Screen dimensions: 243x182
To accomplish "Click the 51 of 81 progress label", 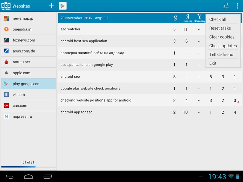I will (28, 162).
